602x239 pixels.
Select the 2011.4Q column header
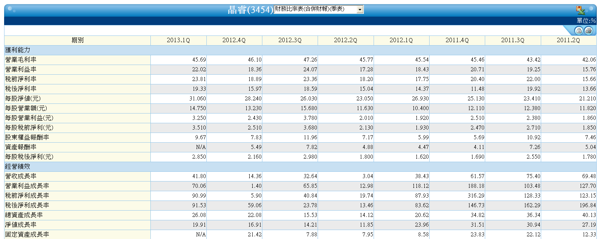click(x=457, y=40)
